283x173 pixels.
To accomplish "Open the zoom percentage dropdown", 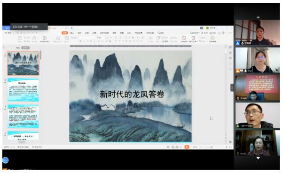I will click(195, 147).
